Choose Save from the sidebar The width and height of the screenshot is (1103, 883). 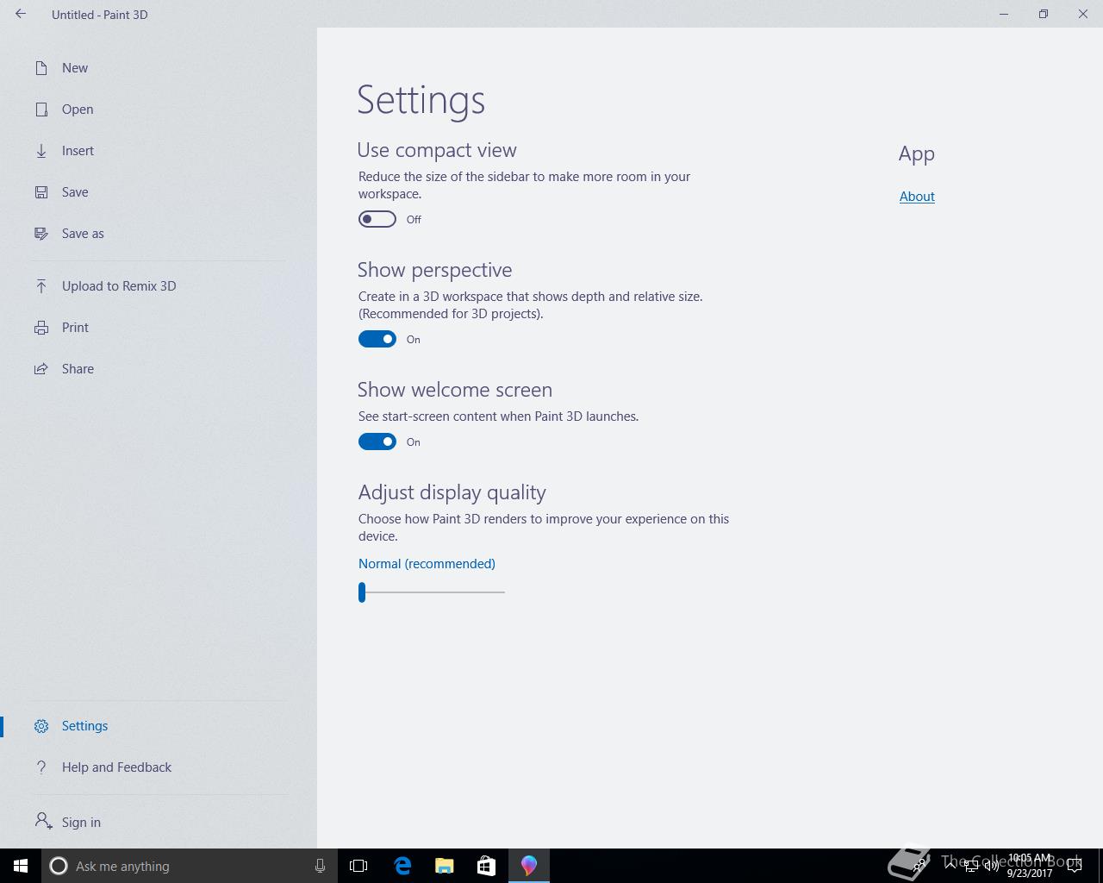[x=75, y=192]
